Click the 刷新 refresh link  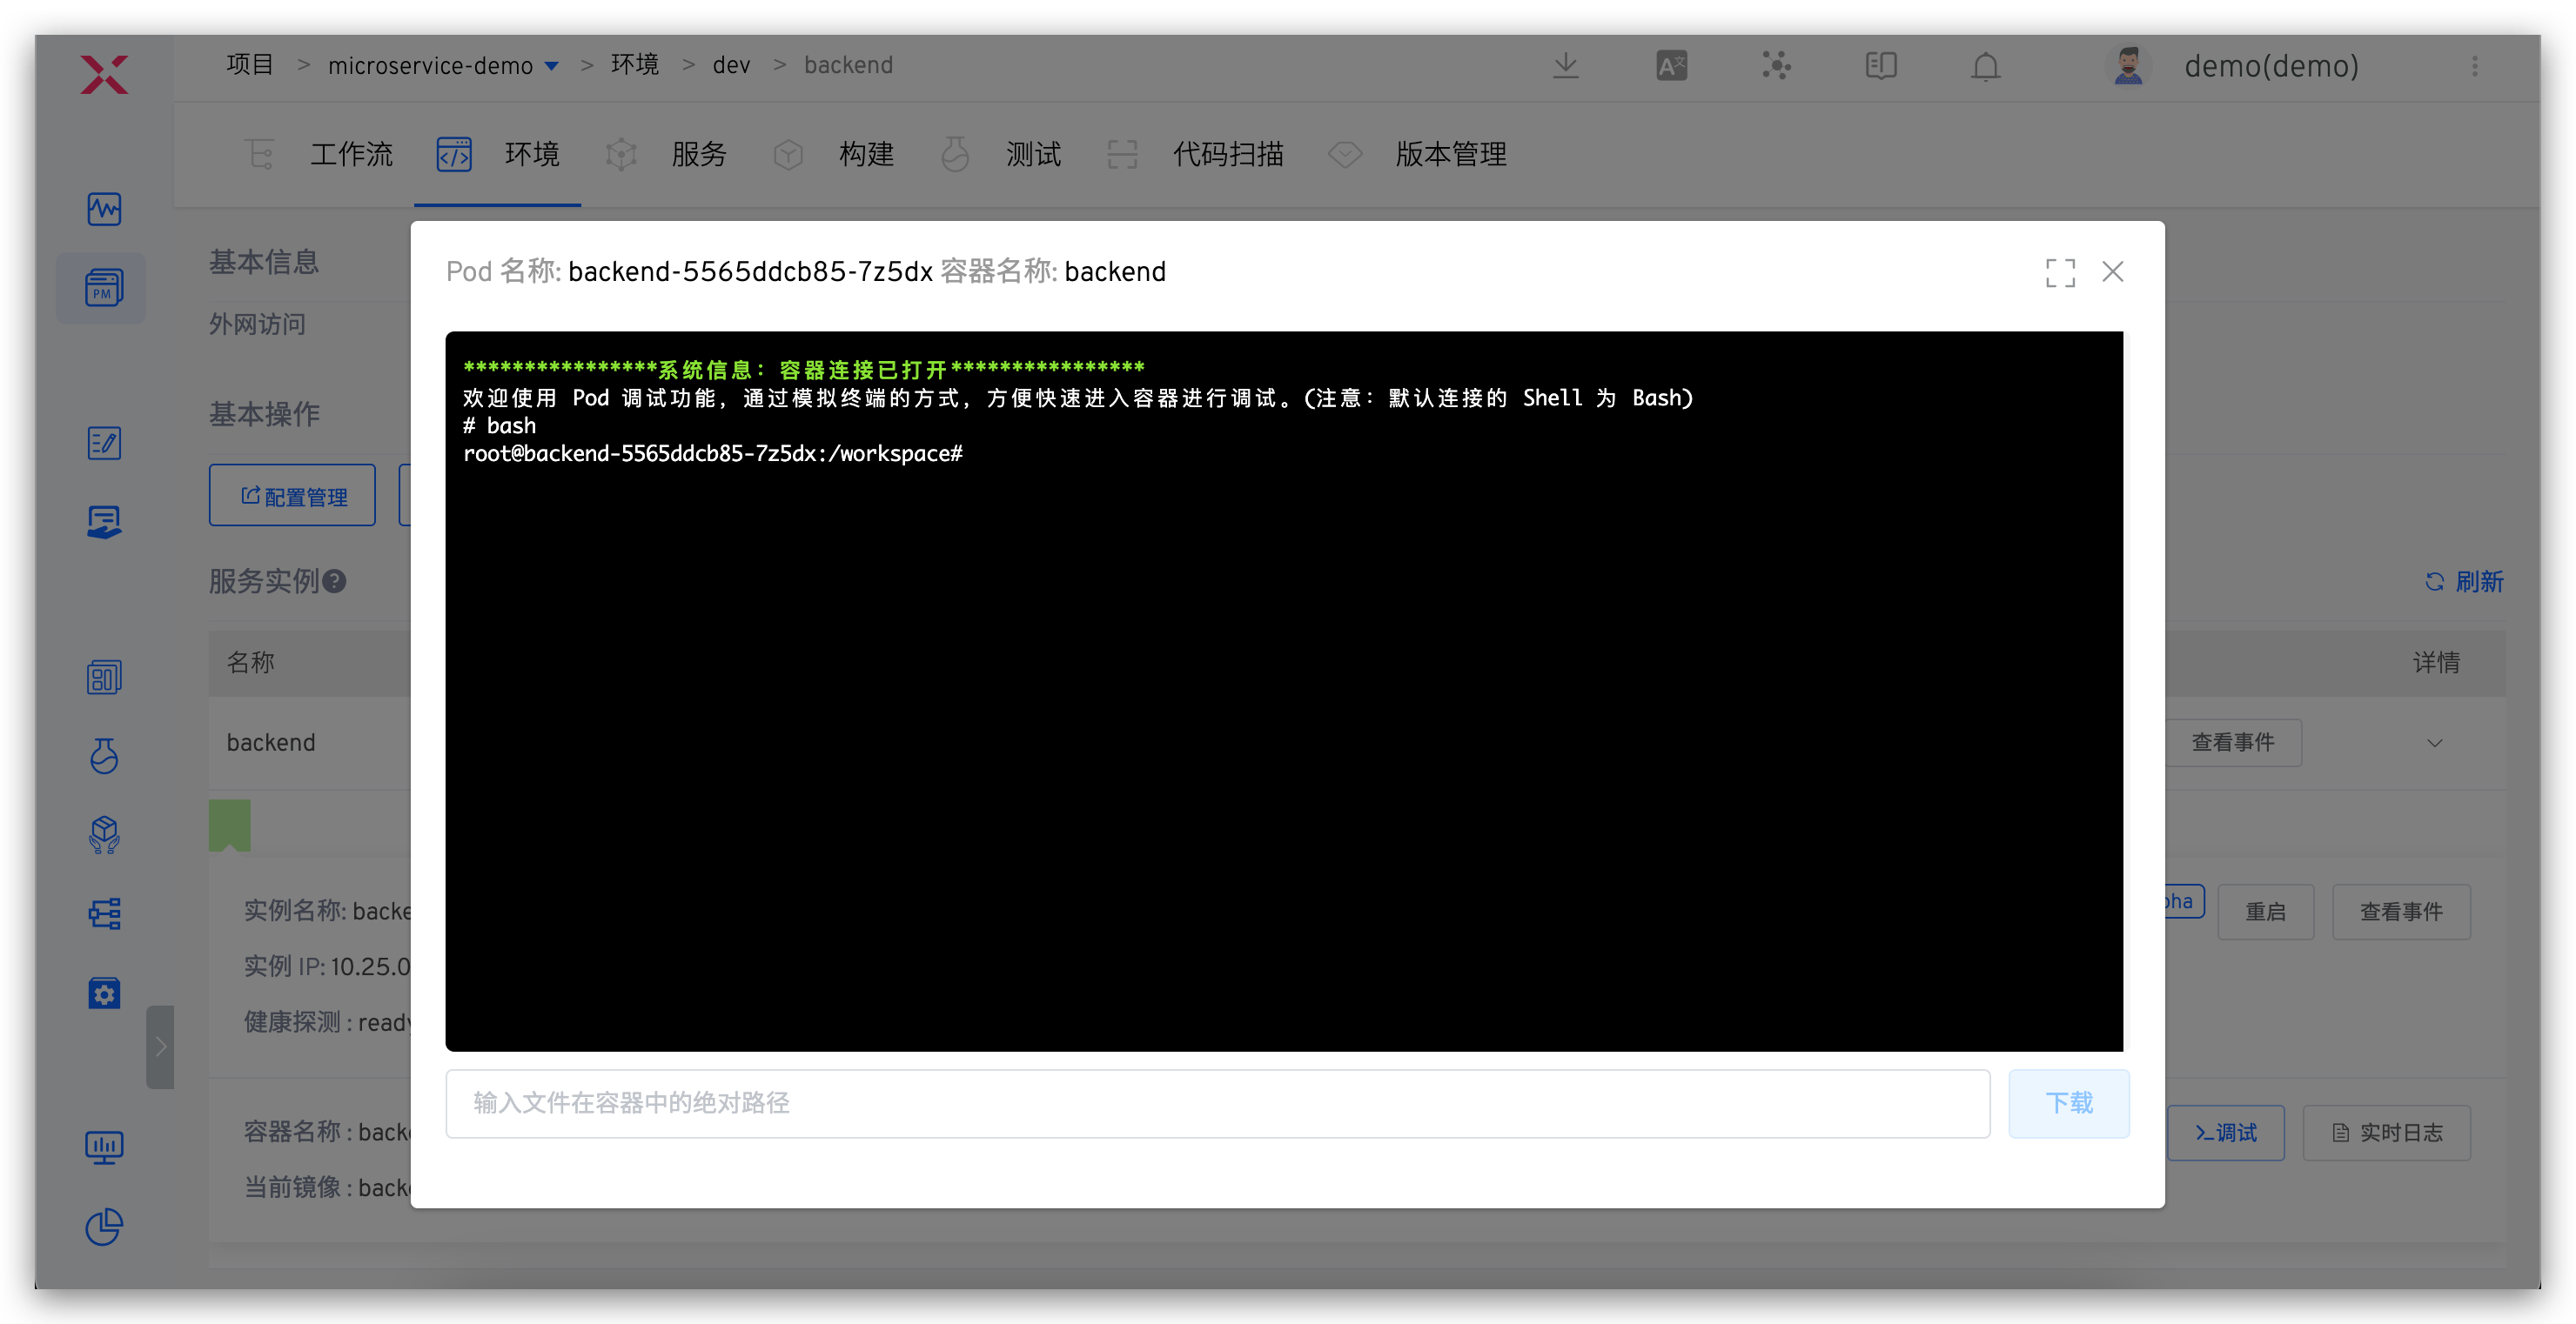click(x=2464, y=580)
